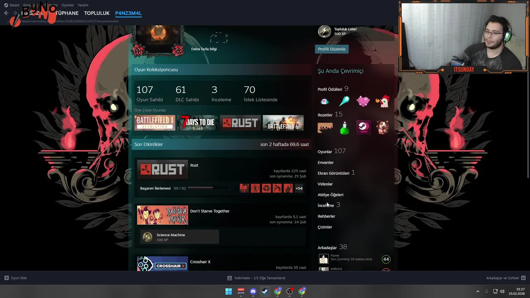
Task: Open the 107 Oyun Sahibi stat
Action: point(149,93)
